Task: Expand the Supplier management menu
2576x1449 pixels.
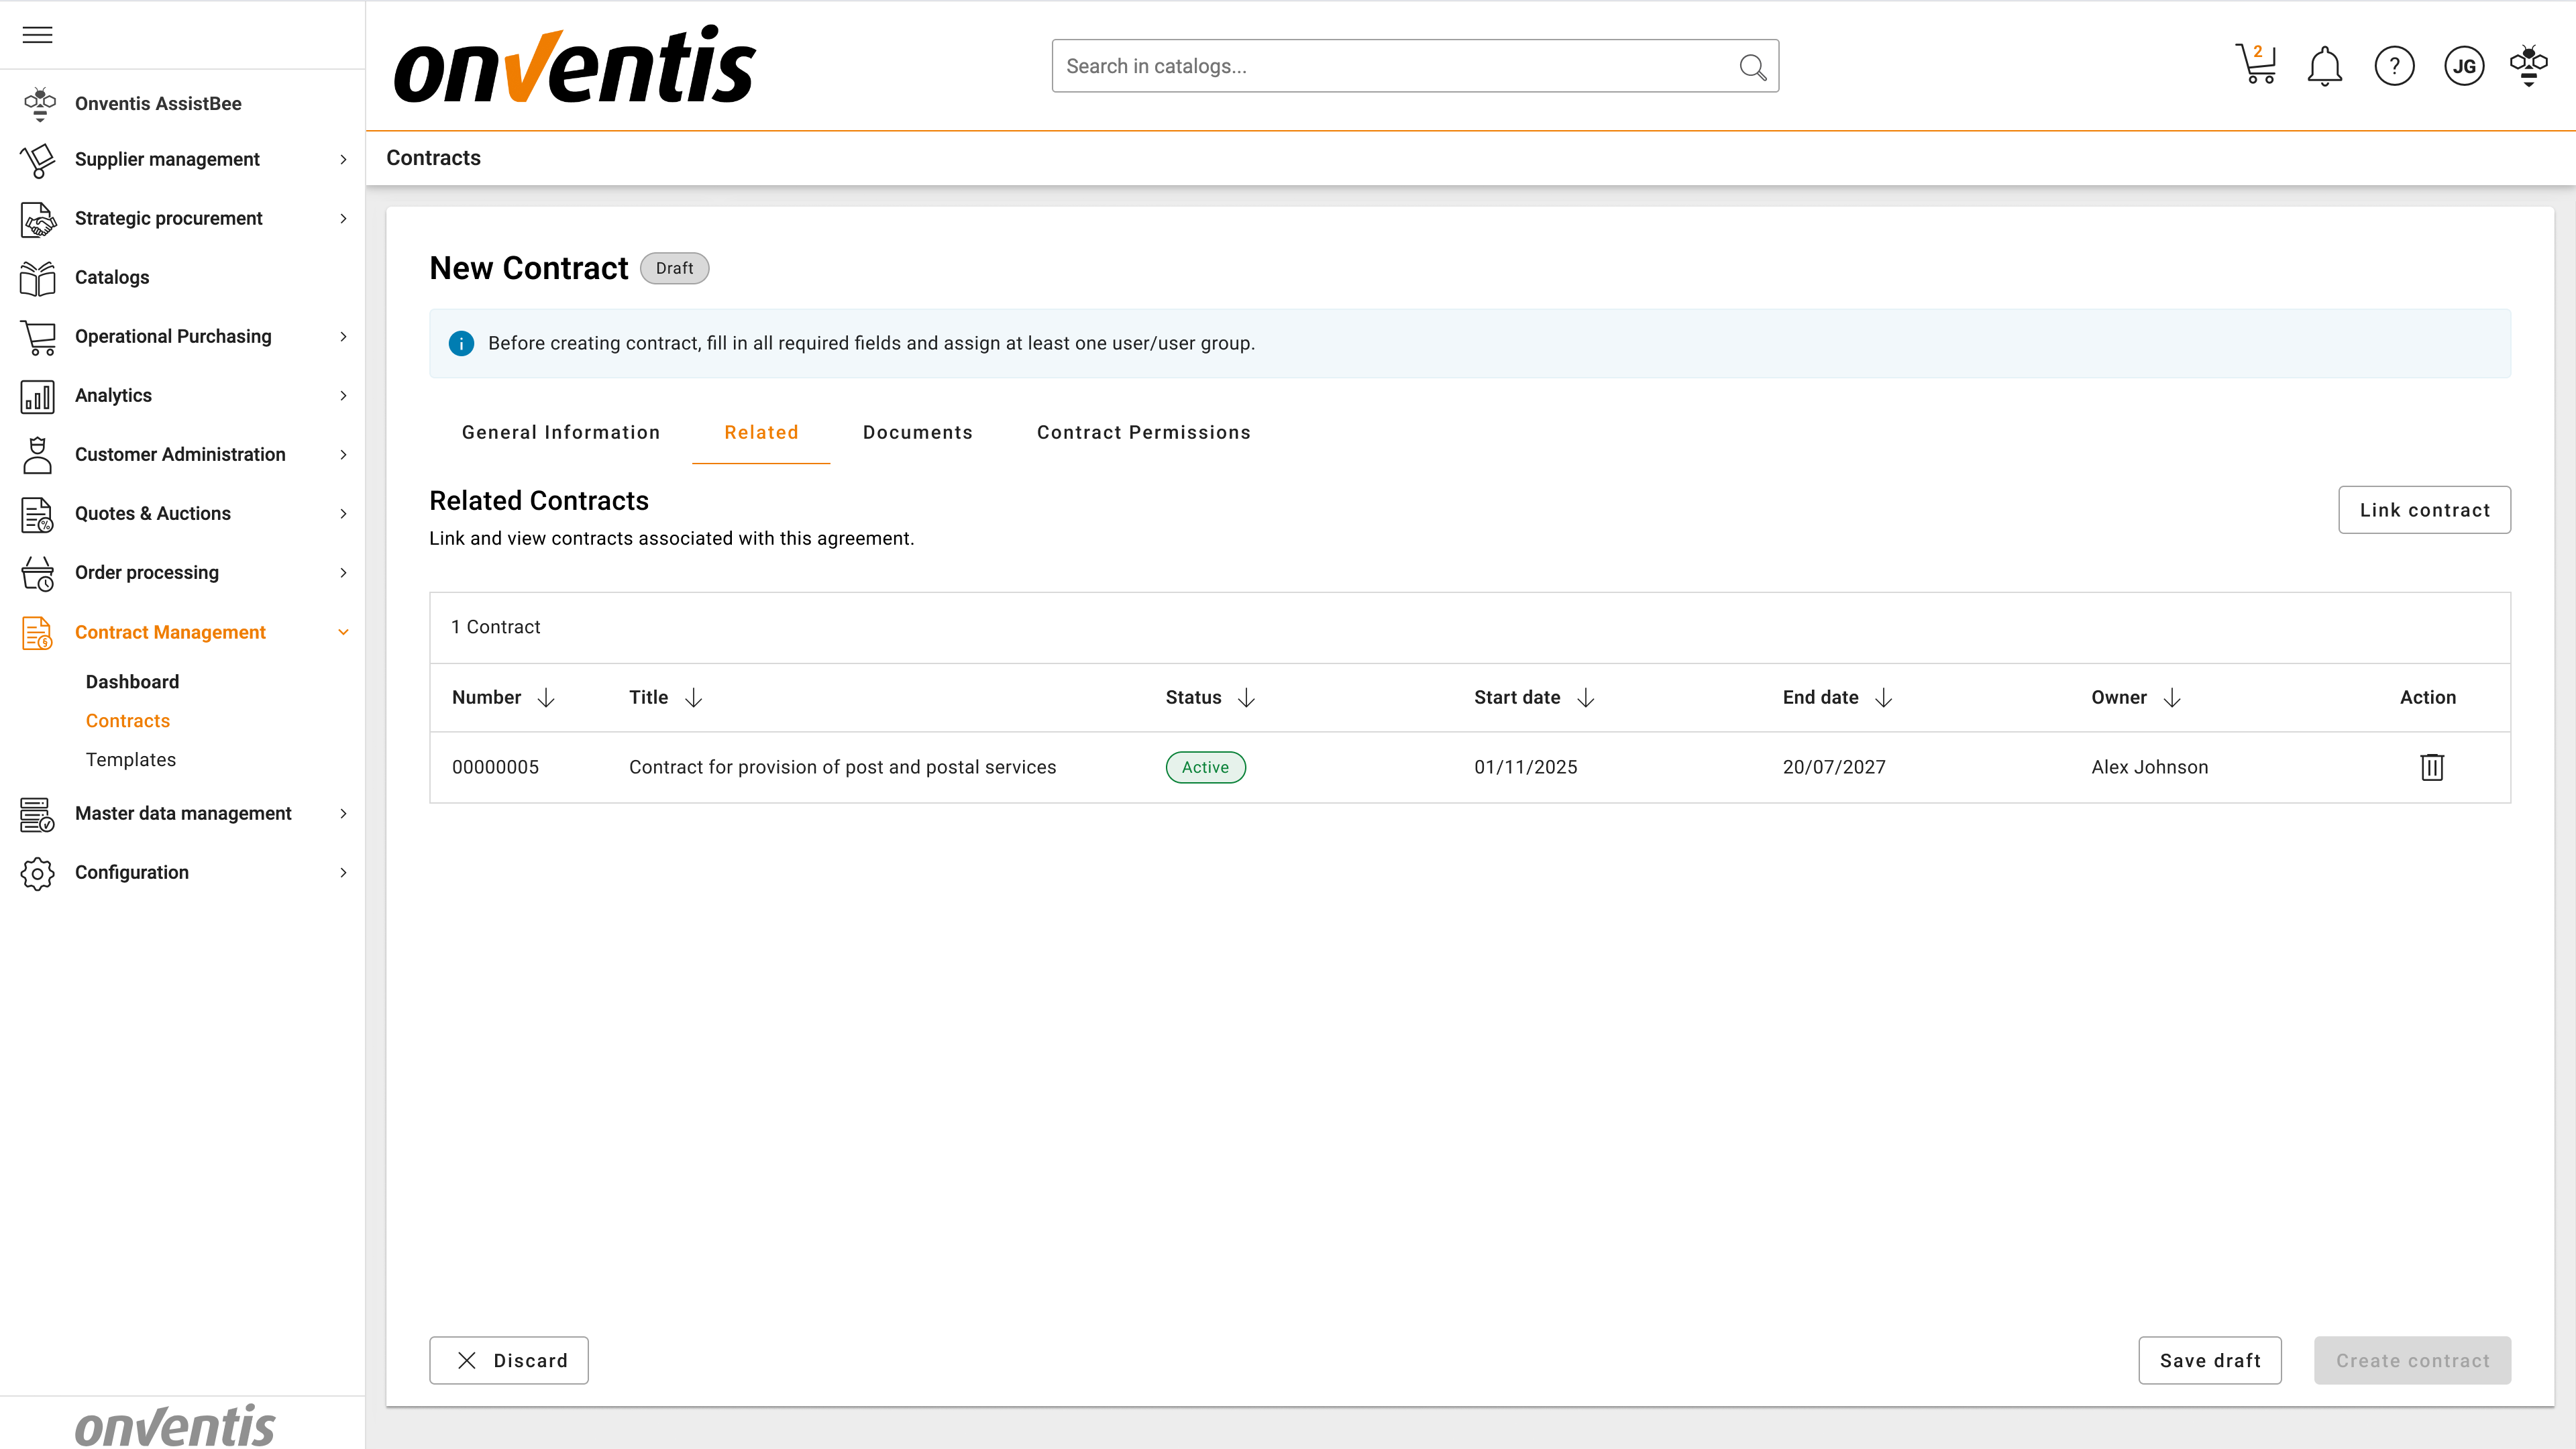Action: pos(167,159)
